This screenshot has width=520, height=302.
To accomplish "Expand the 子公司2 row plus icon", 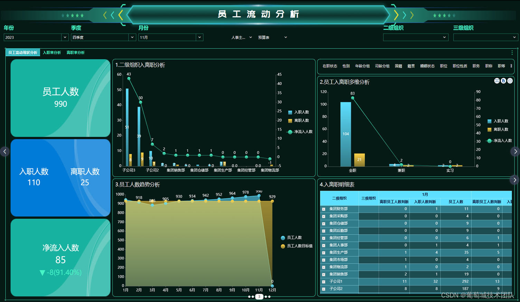I will 324,289.
